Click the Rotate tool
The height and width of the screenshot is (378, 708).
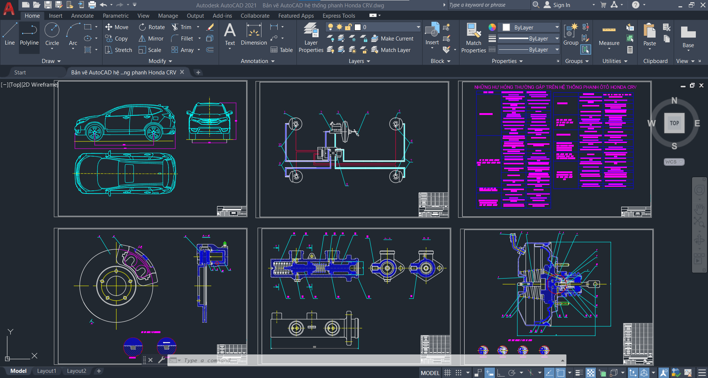coord(152,27)
